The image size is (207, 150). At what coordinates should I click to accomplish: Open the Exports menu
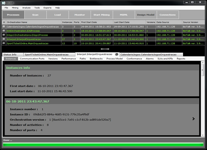tap(47, 7)
